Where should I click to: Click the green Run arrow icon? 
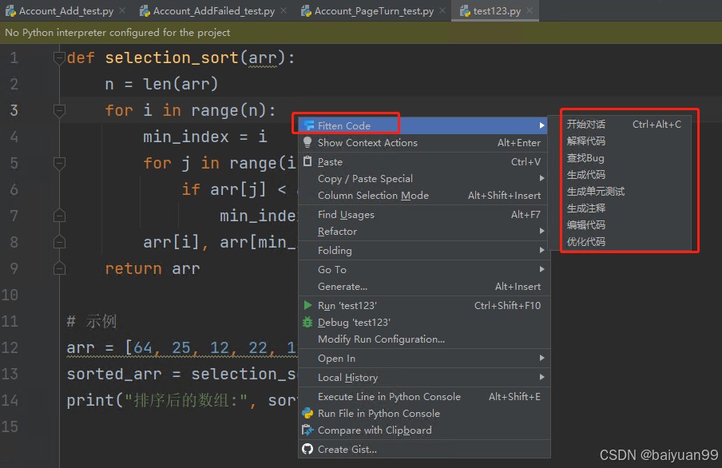click(307, 305)
